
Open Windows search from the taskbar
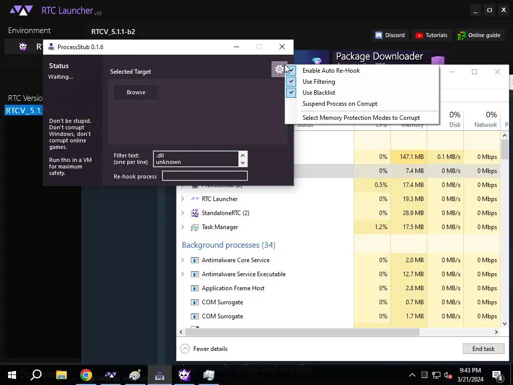pos(36,375)
